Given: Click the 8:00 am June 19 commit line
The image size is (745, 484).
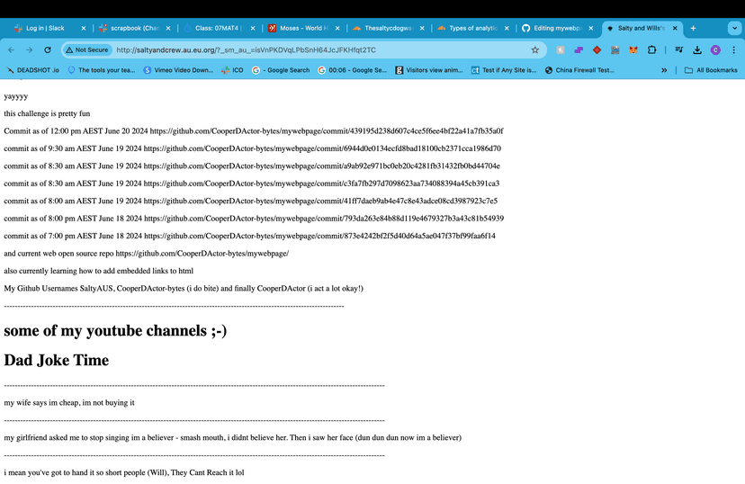Looking at the screenshot, I should [251, 201].
